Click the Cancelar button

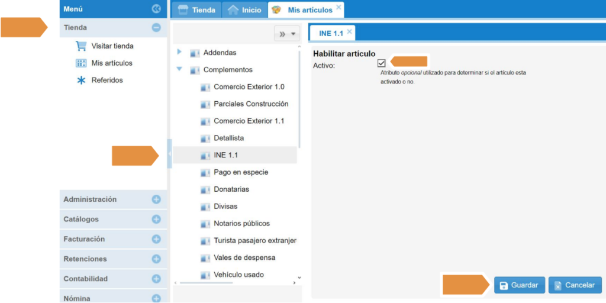[x=575, y=285]
